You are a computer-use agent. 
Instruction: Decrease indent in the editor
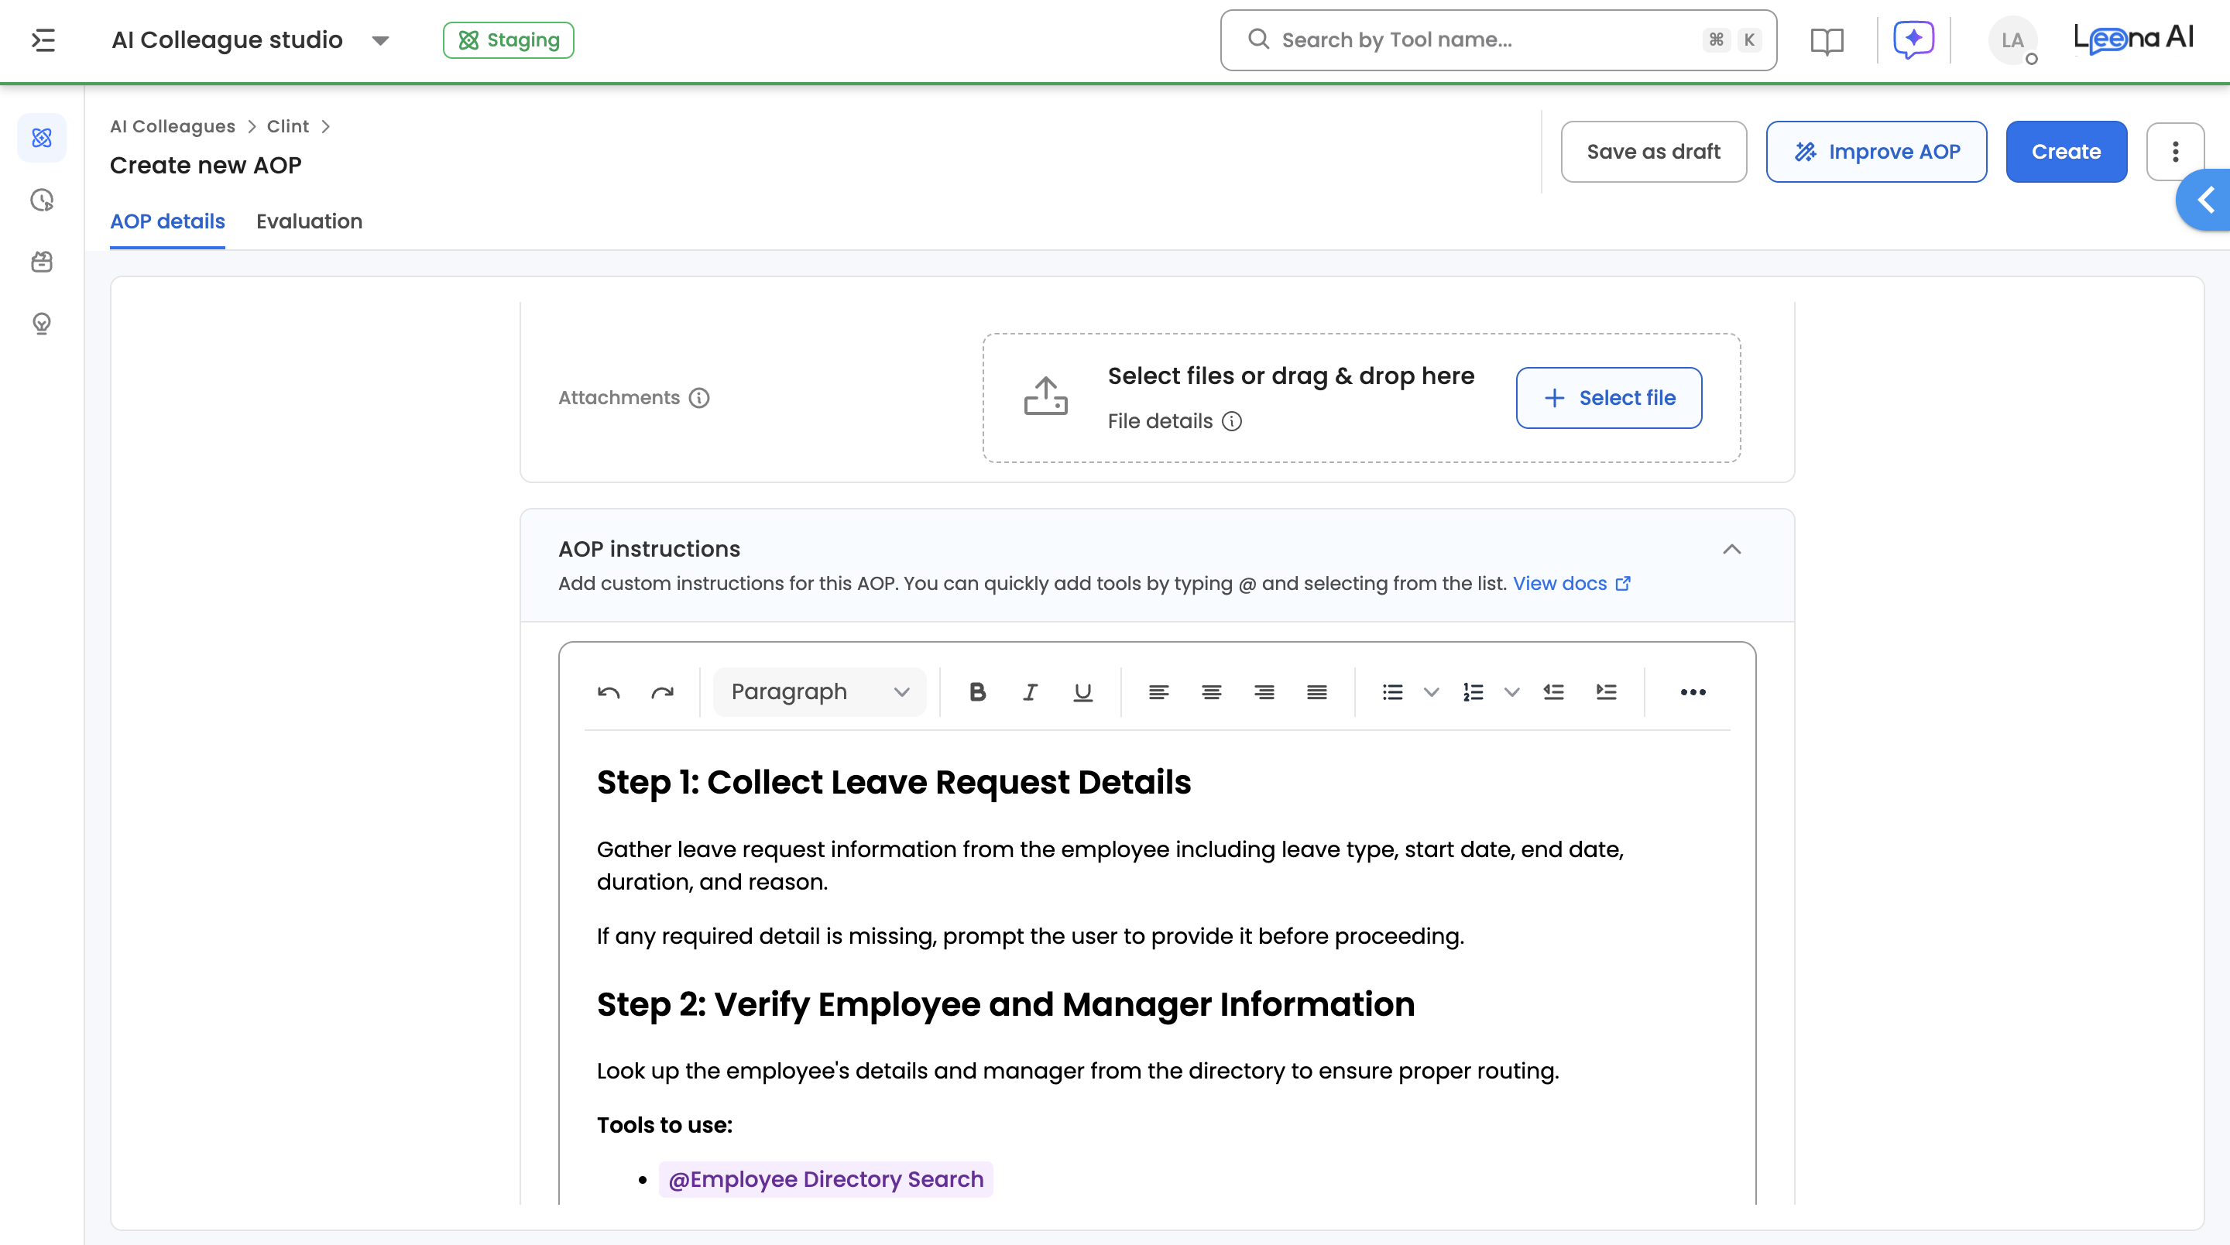(1553, 691)
